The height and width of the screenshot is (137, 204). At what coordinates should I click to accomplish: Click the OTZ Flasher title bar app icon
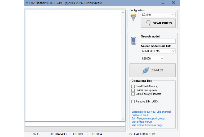point(26,3)
